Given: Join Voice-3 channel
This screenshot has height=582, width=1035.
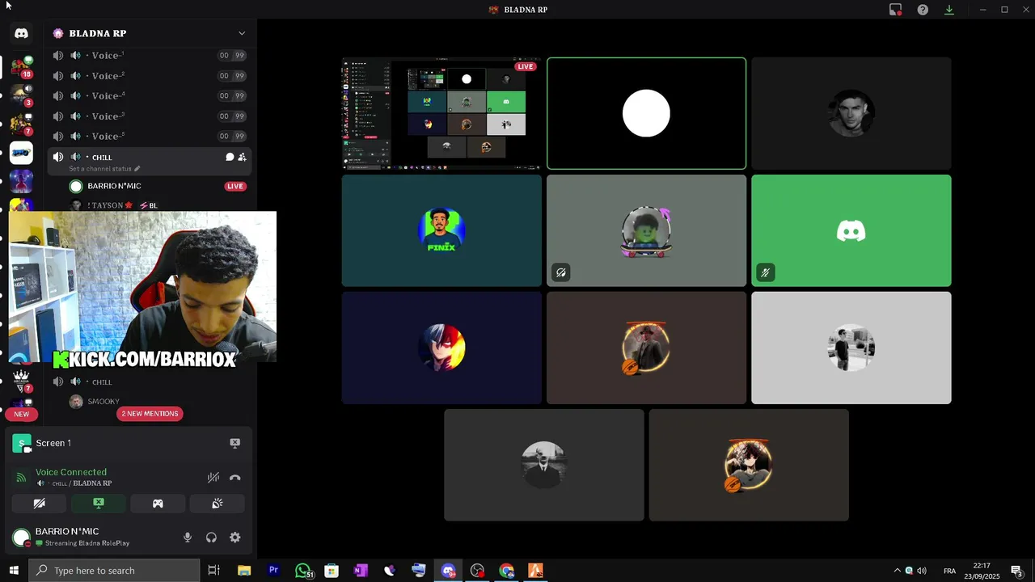Looking at the screenshot, I should pos(149,116).
